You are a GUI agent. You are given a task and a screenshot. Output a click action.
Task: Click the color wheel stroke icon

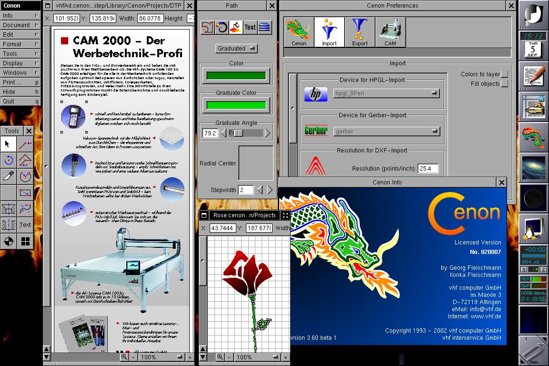(222, 27)
